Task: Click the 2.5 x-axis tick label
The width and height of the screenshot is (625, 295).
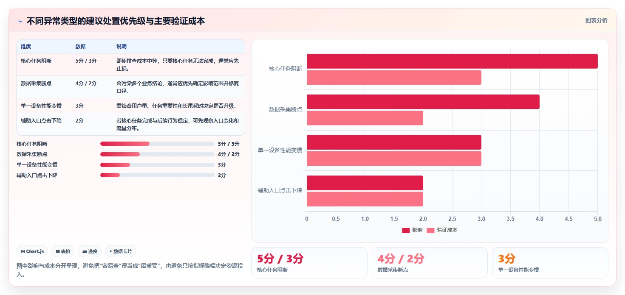Action: [x=452, y=219]
